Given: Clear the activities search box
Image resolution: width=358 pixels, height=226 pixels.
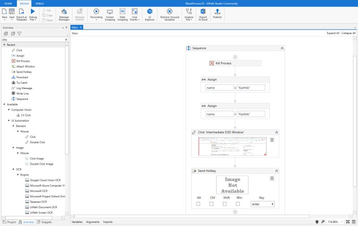Looking at the screenshot, I should point(66,39).
